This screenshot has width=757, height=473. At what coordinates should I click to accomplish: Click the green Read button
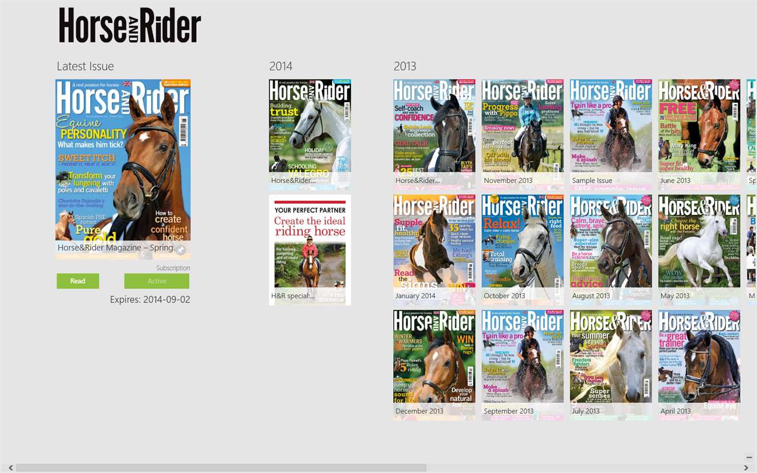pos(78,281)
